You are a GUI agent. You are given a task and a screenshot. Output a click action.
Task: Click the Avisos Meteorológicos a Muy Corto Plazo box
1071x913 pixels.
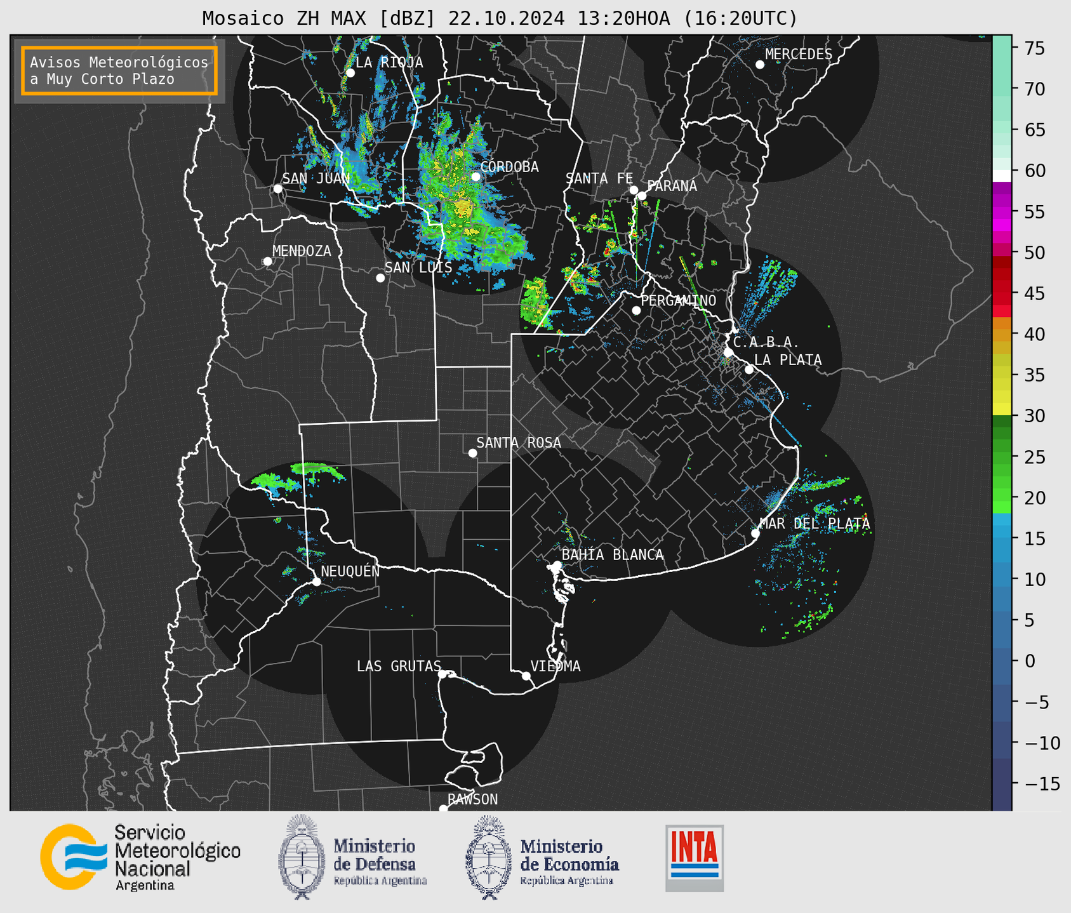pos(119,70)
